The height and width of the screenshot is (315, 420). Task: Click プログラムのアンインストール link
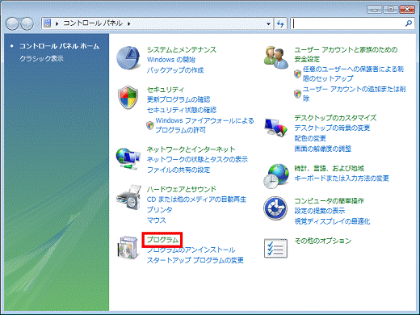tap(191, 250)
